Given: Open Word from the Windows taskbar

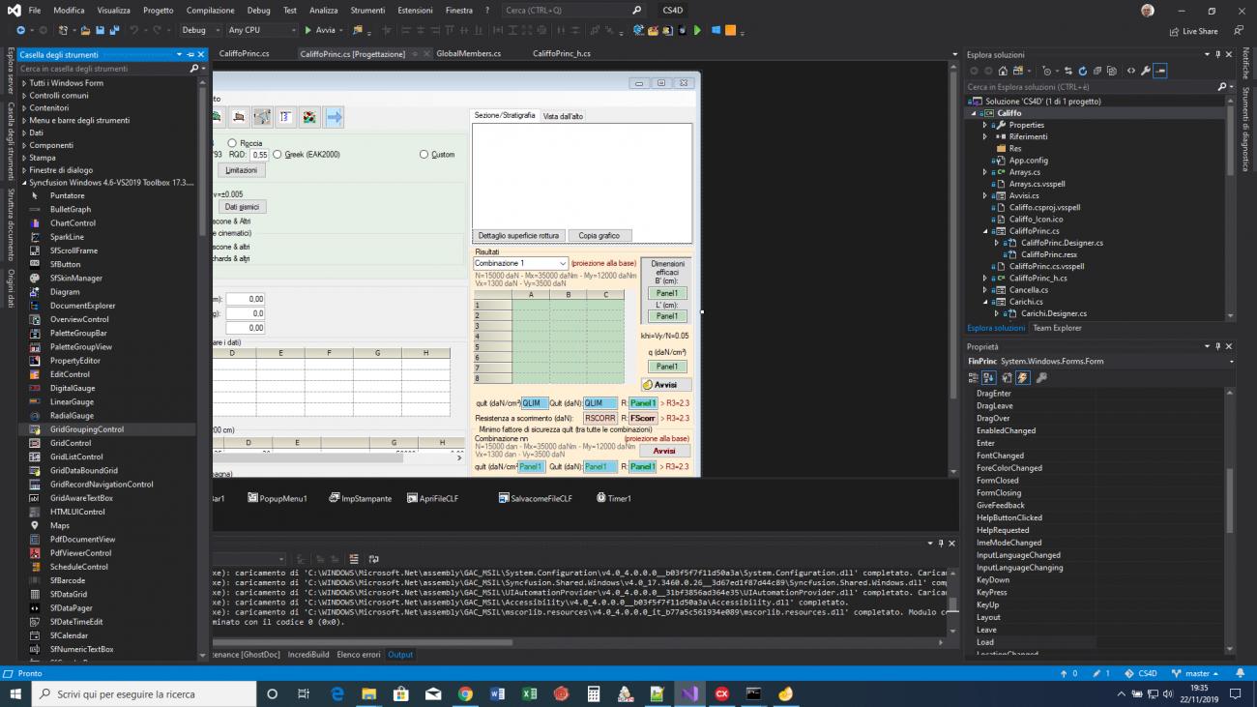Looking at the screenshot, I should [x=497, y=693].
